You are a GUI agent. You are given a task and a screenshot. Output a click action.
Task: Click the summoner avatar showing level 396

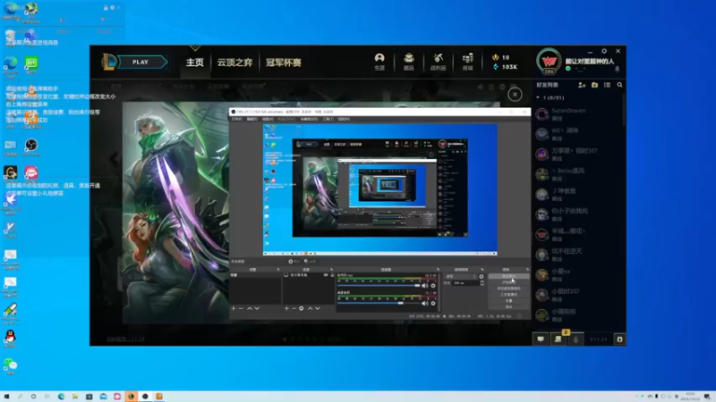pos(549,62)
